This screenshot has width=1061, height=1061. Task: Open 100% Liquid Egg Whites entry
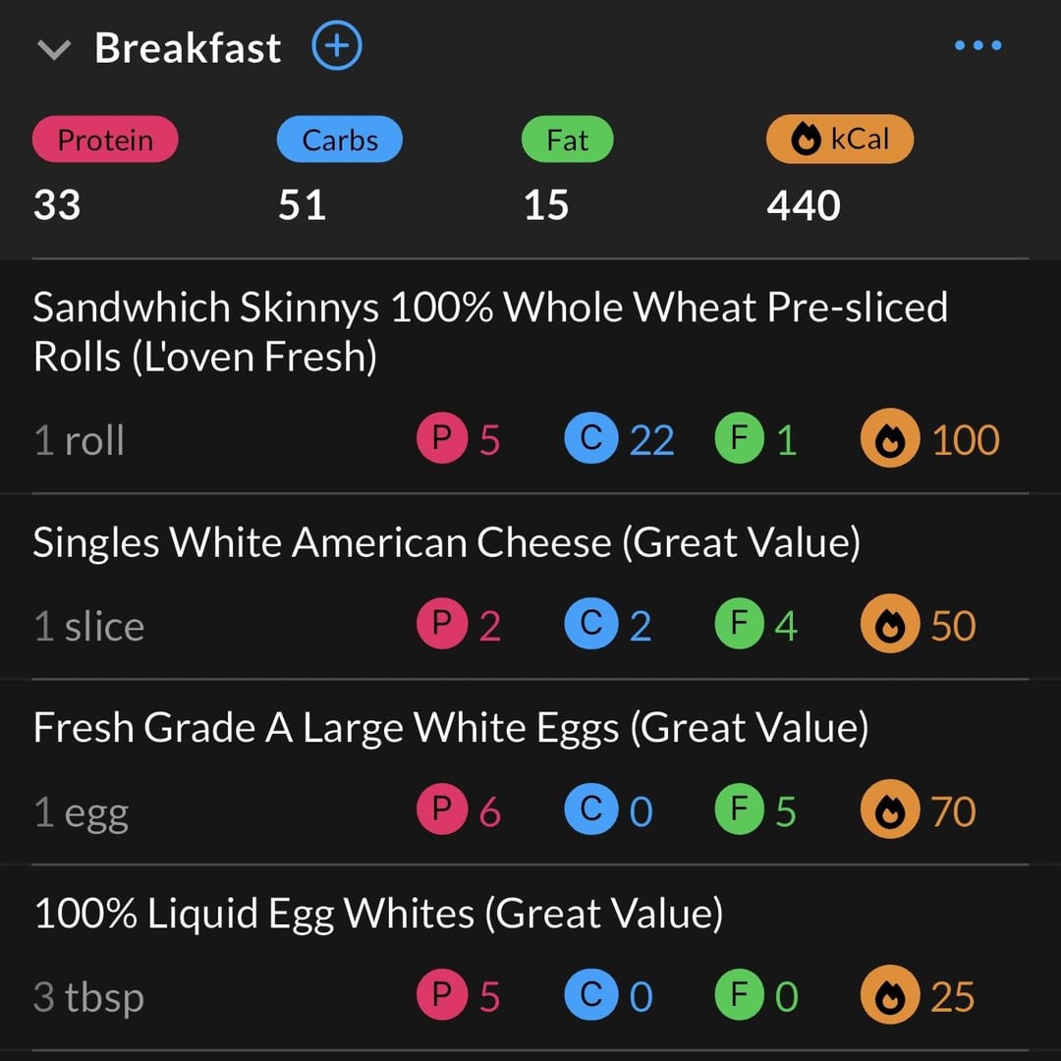378,914
